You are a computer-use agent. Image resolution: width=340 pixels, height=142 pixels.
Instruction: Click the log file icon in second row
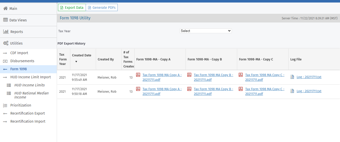pyautogui.click(x=292, y=91)
